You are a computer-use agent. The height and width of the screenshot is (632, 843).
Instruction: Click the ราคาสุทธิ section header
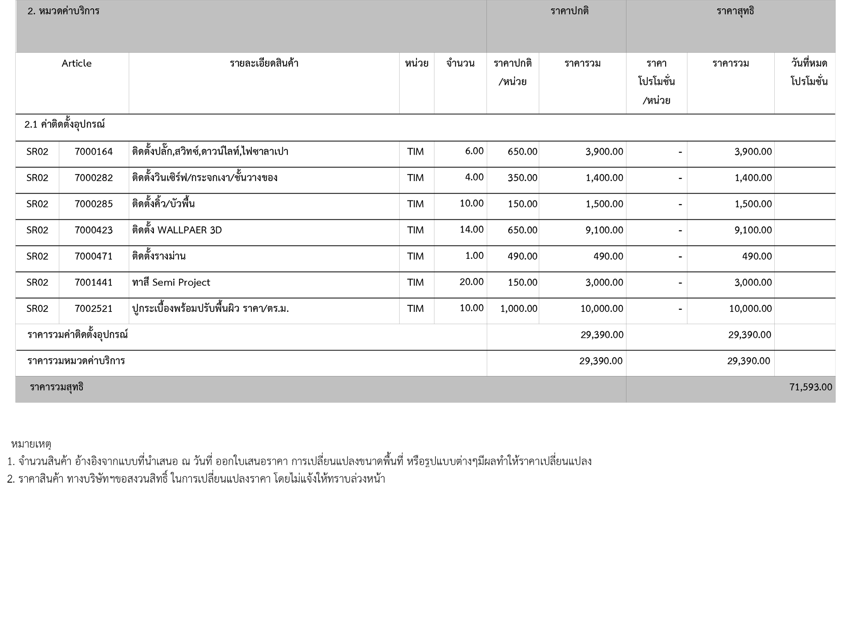[735, 11]
